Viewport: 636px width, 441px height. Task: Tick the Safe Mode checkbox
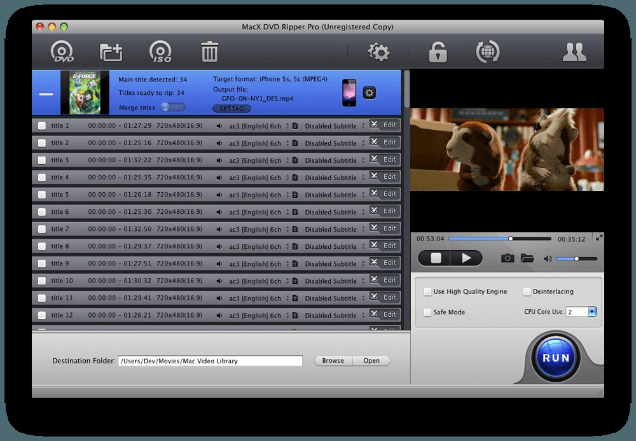coord(427,312)
